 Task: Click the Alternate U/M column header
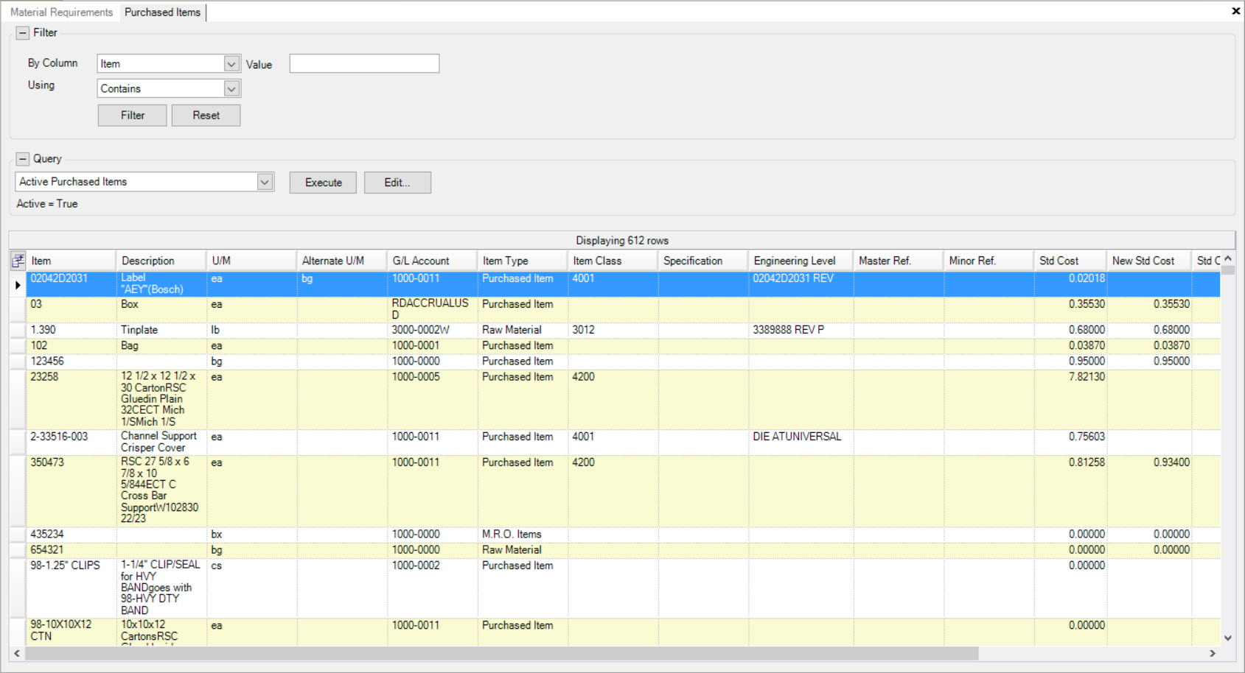pos(341,261)
